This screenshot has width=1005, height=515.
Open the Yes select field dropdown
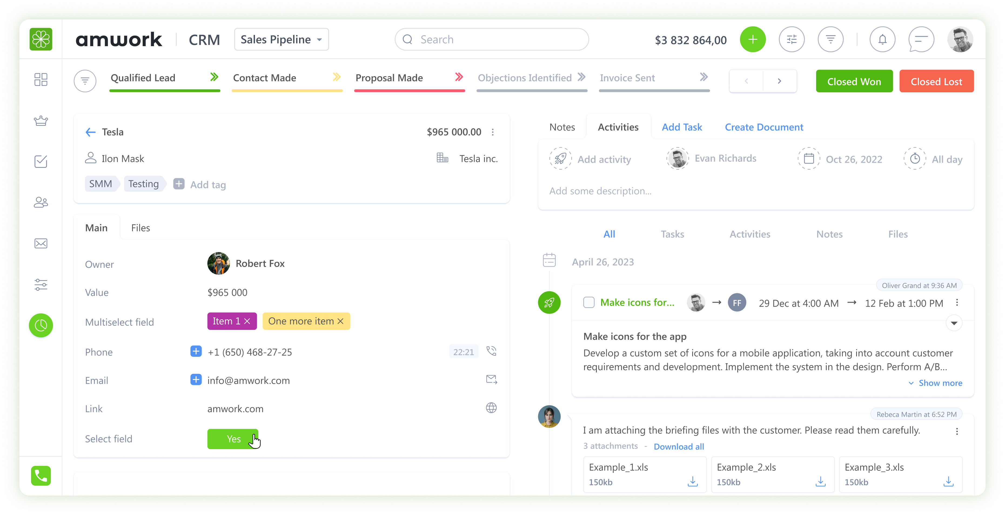pos(233,439)
